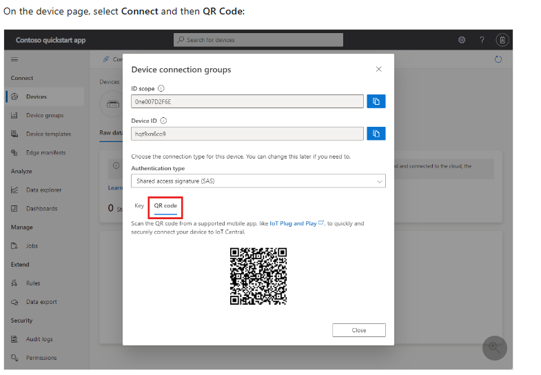The height and width of the screenshot is (375, 541).
Task: Click the Search for devices box
Action: (258, 40)
